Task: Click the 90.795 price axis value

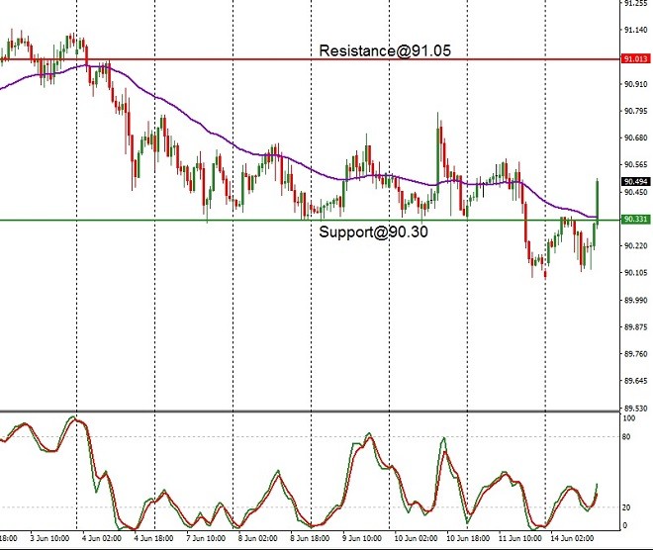Action: coord(635,111)
